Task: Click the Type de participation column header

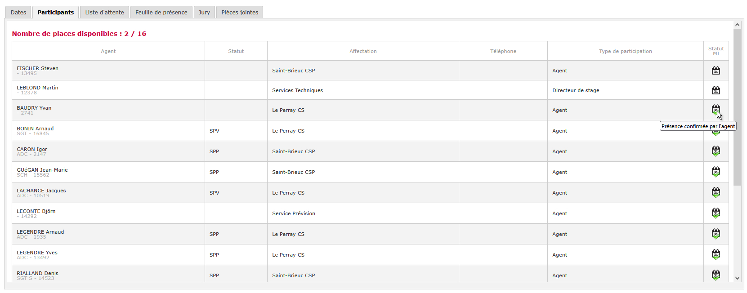Action: (625, 51)
